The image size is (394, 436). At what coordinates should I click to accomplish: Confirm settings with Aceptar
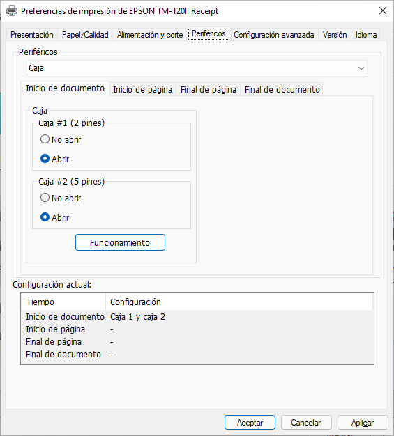point(250,422)
